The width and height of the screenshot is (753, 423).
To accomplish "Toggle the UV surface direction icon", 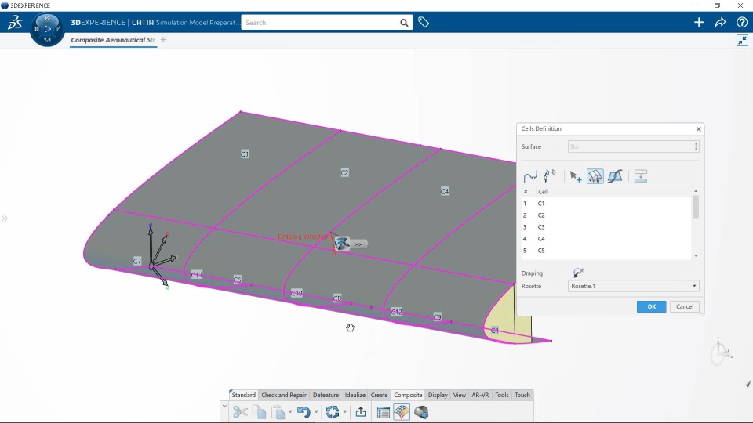I will 595,176.
